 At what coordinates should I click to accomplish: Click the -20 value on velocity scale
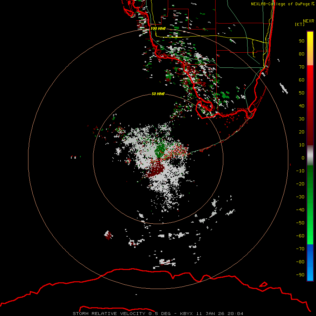pos(300,184)
